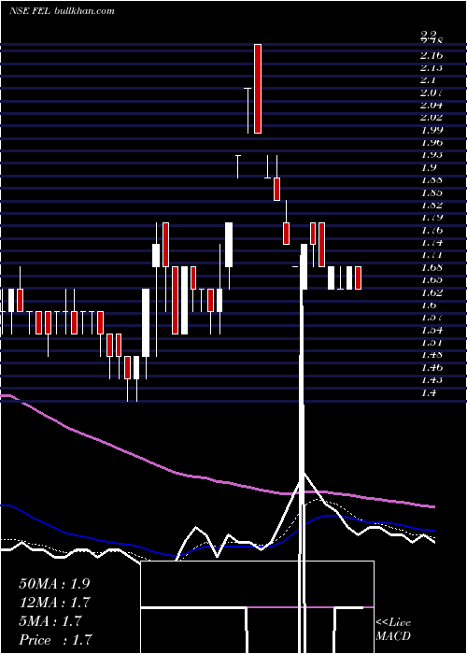The image size is (467, 654).
Task: Select the rightmost red candle near 1.65
Action: click(358, 277)
